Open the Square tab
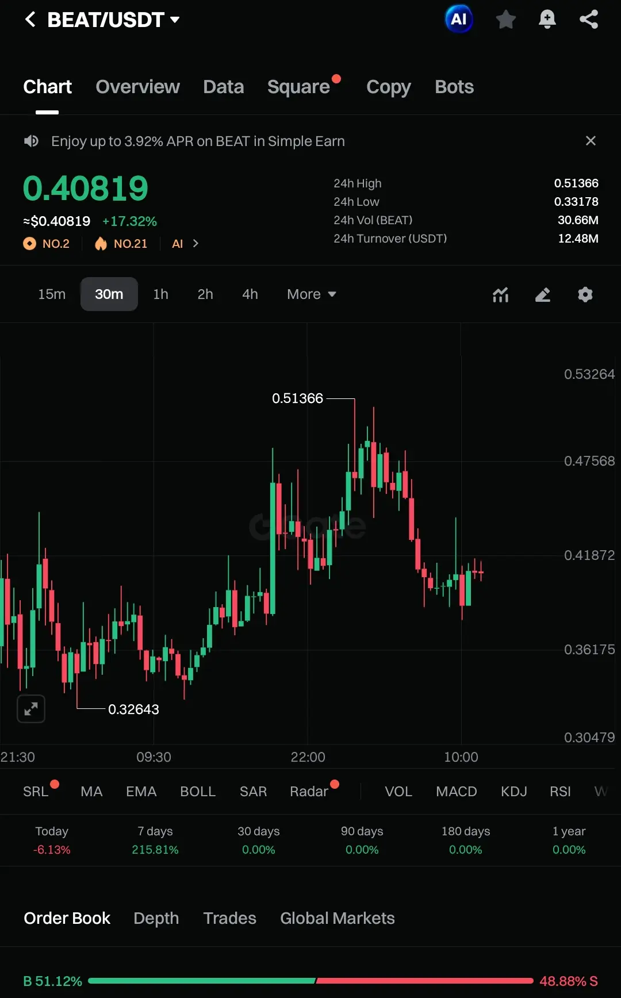Image resolution: width=621 pixels, height=998 pixels. [298, 87]
